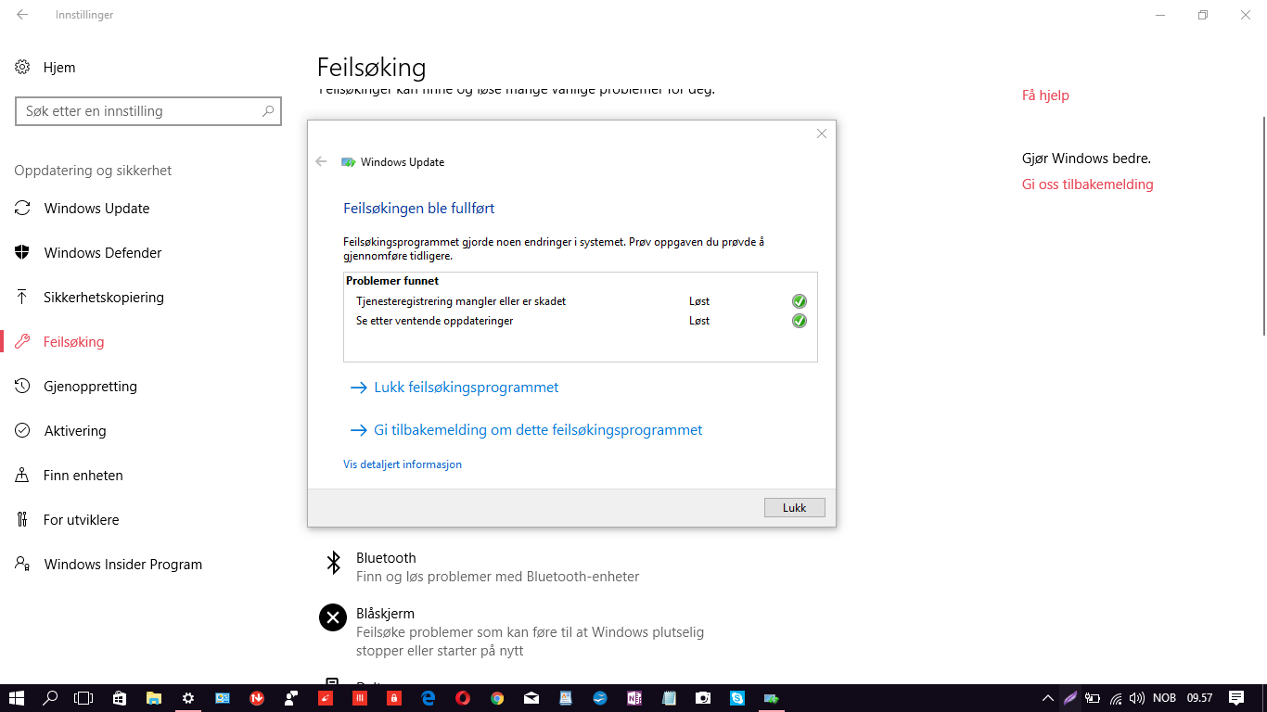Open the 09.57 clock in taskbar

click(1199, 698)
